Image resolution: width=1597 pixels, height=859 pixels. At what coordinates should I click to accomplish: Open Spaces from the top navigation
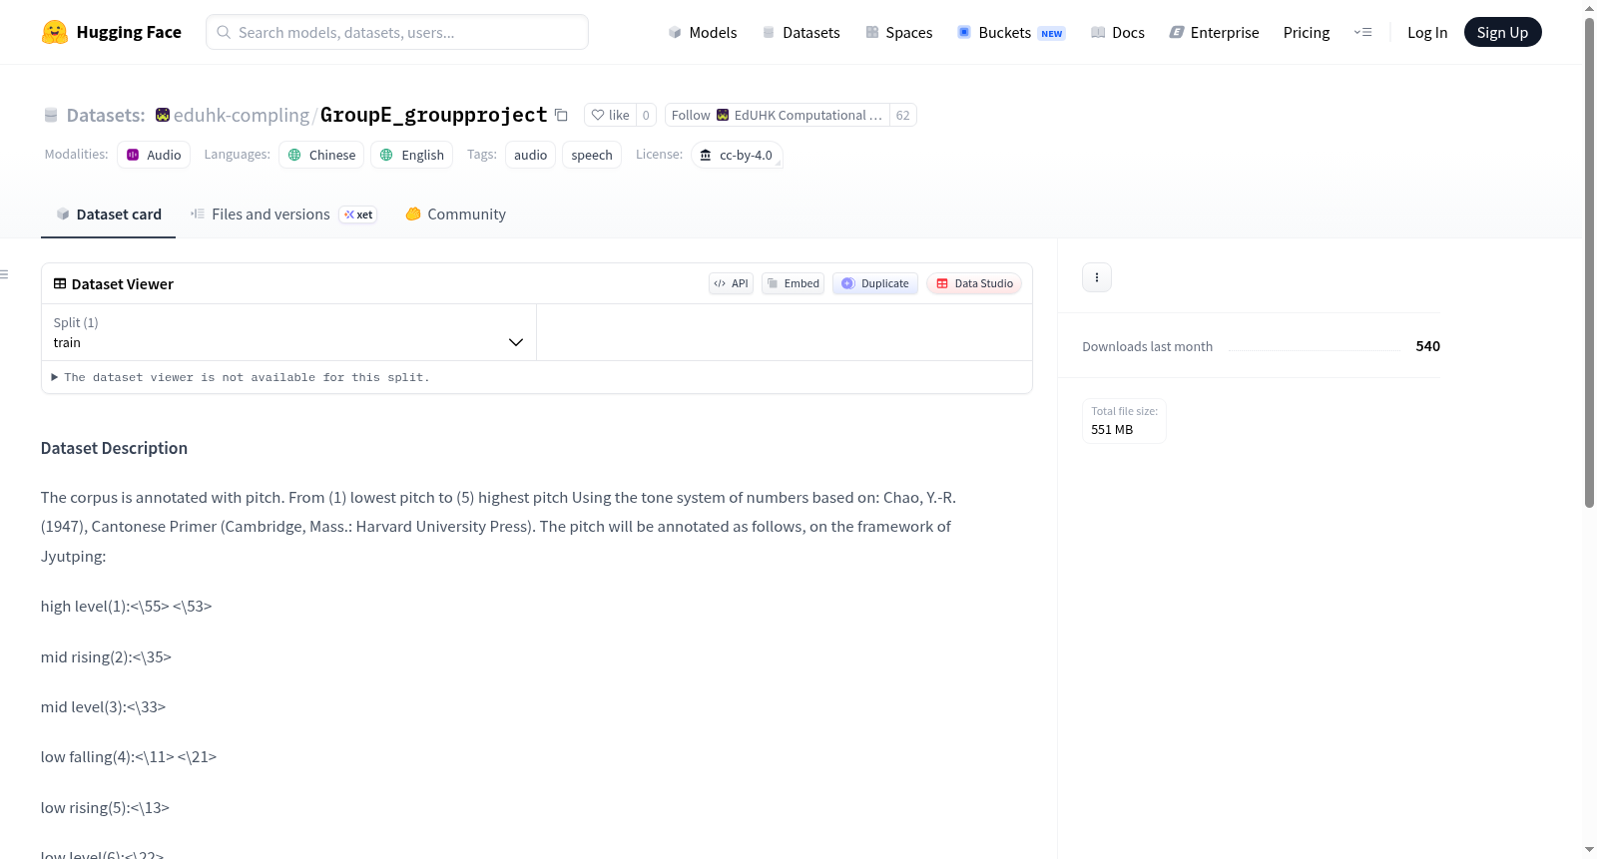(x=898, y=33)
